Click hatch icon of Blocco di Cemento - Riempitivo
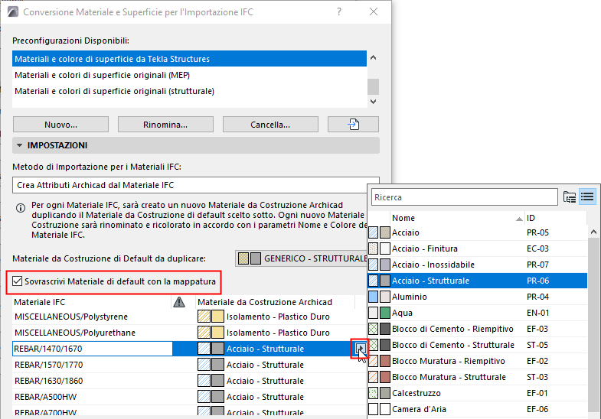601x419 pixels. pos(373,329)
